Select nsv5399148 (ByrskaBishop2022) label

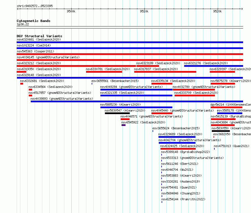pos(186,152)
